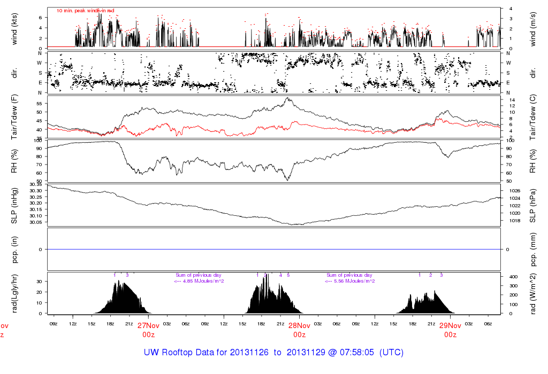Select the '1026' hPa tick value
The height and width of the screenshot is (374, 548).
click(515, 191)
